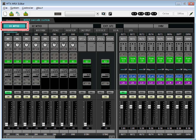196x140 pixels.
Task: Select channel CH6 with SEL
Action: click(x=54, y=92)
